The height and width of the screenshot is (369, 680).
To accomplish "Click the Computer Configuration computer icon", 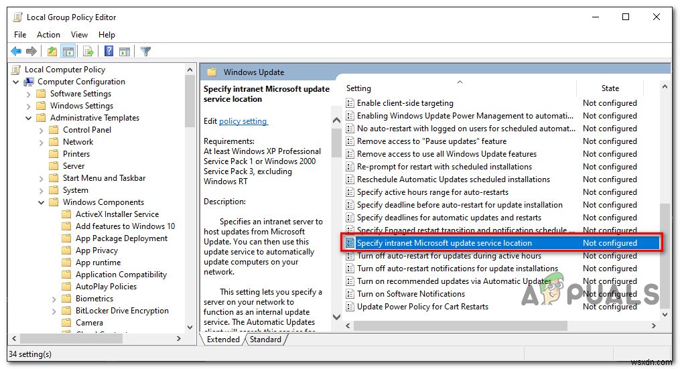I will tap(29, 82).
